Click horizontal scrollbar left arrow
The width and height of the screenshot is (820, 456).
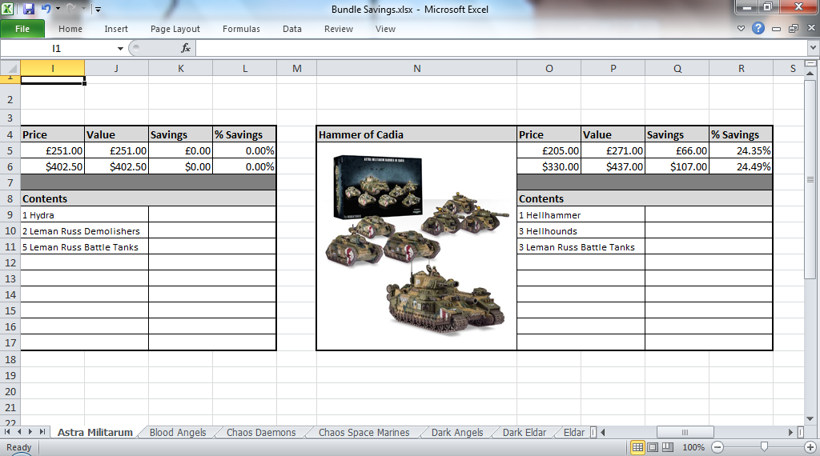coord(603,433)
